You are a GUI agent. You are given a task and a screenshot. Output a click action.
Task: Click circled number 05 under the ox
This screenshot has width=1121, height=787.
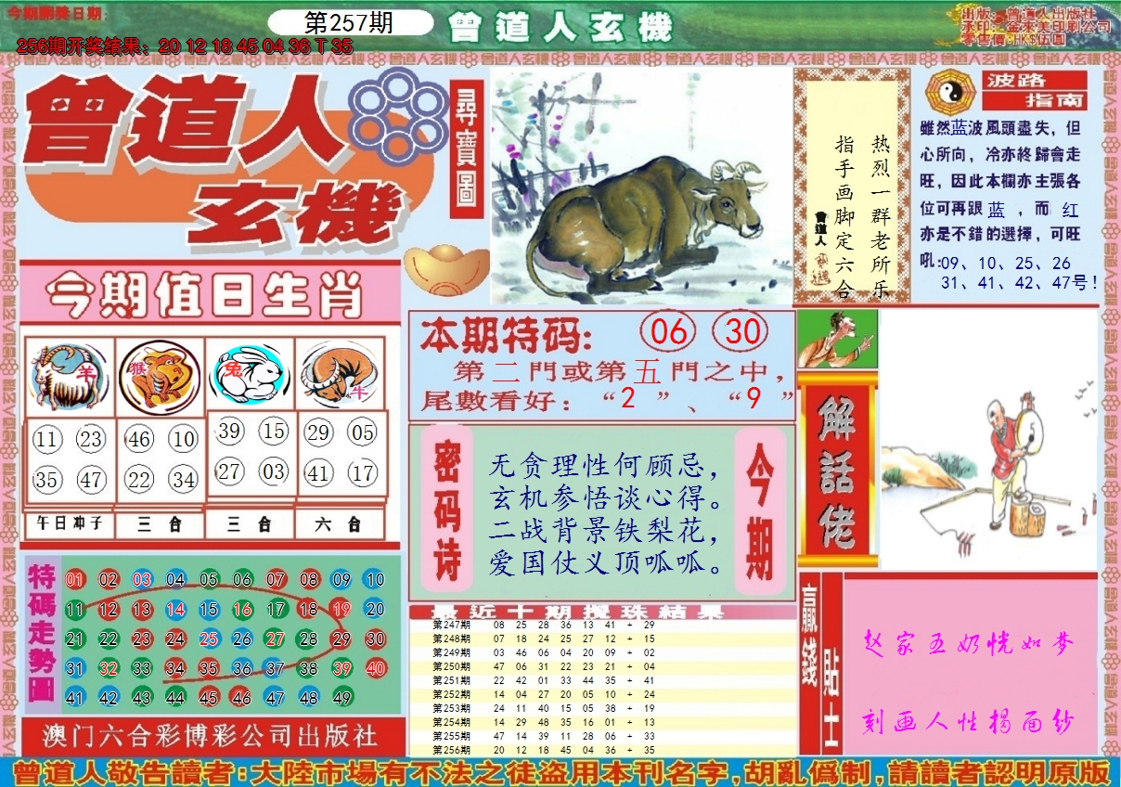tap(363, 432)
